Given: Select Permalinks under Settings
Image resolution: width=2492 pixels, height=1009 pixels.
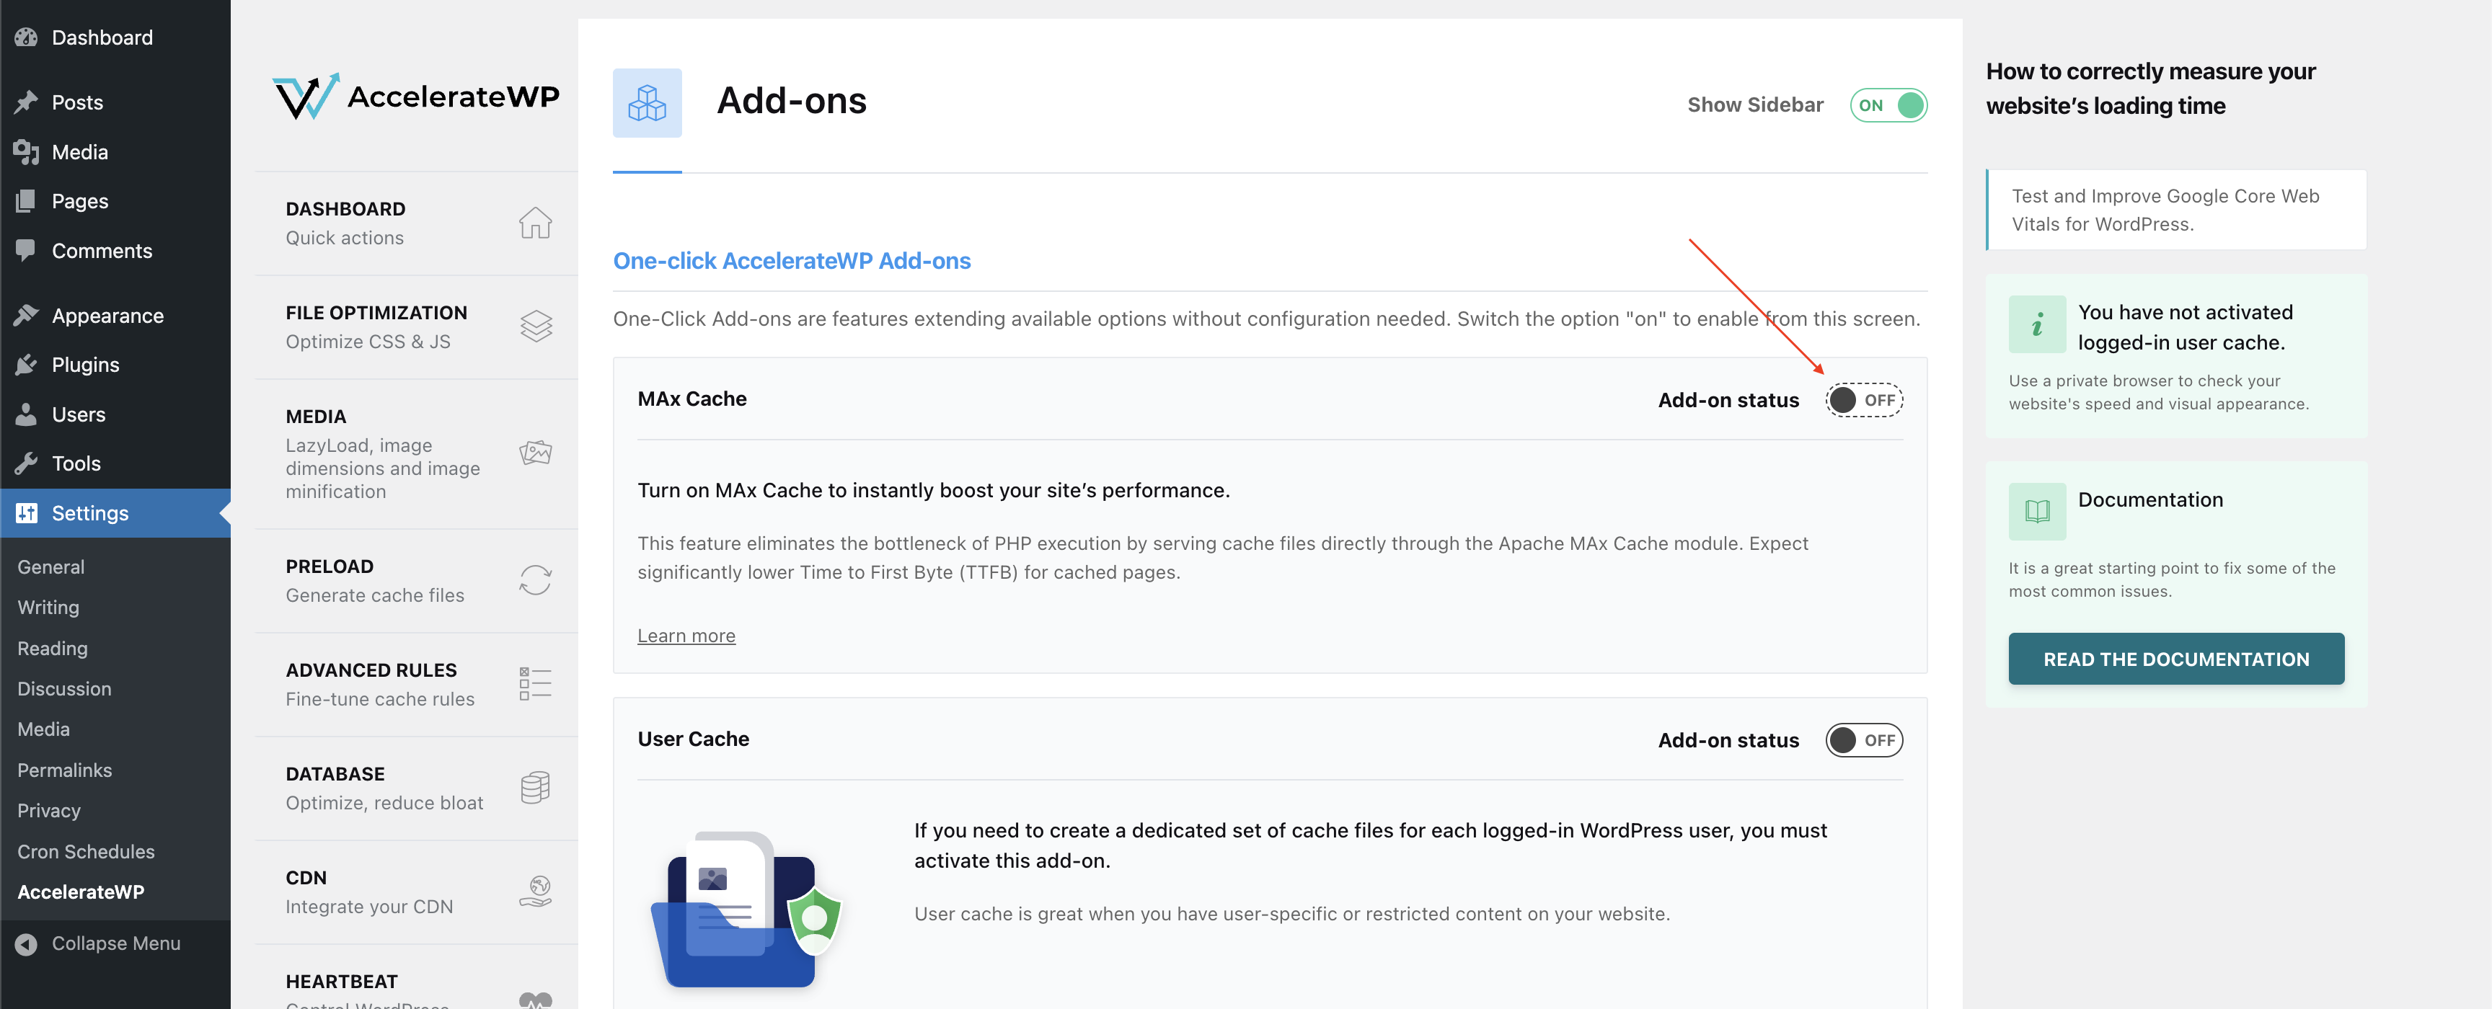Looking at the screenshot, I should coord(64,769).
